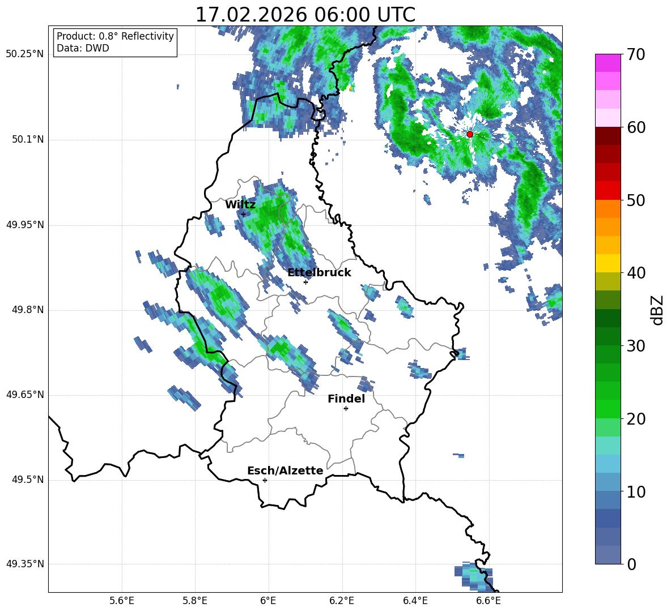Image resolution: width=671 pixels, height=612 pixels.
Task: Click the '5.6°E' longitude tick label
Action: pos(122,601)
